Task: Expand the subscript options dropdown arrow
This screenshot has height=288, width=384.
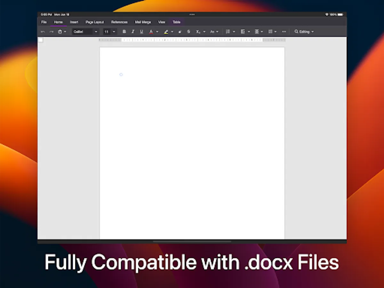Action: 204,32
